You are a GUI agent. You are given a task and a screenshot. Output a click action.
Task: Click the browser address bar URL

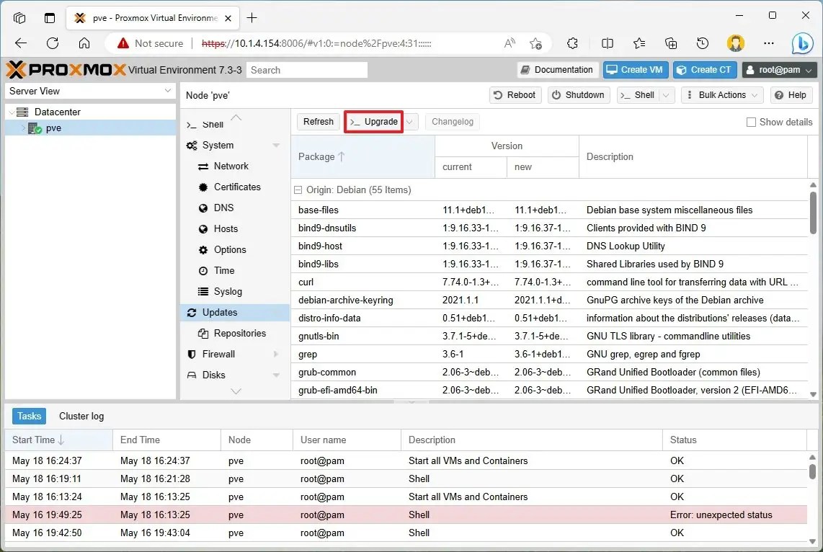[316, 43]
